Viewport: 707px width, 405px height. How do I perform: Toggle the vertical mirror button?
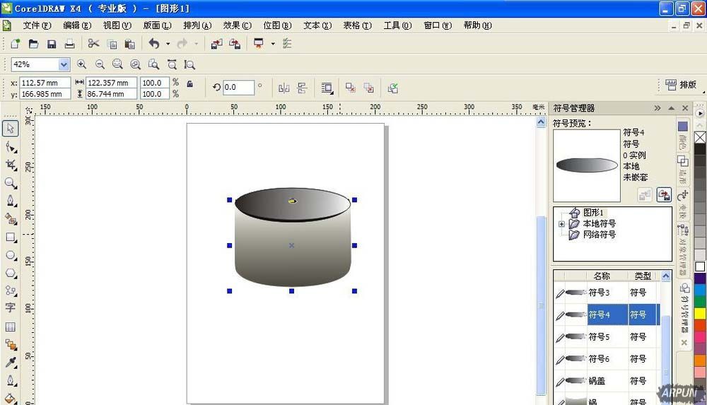(303, 88)
